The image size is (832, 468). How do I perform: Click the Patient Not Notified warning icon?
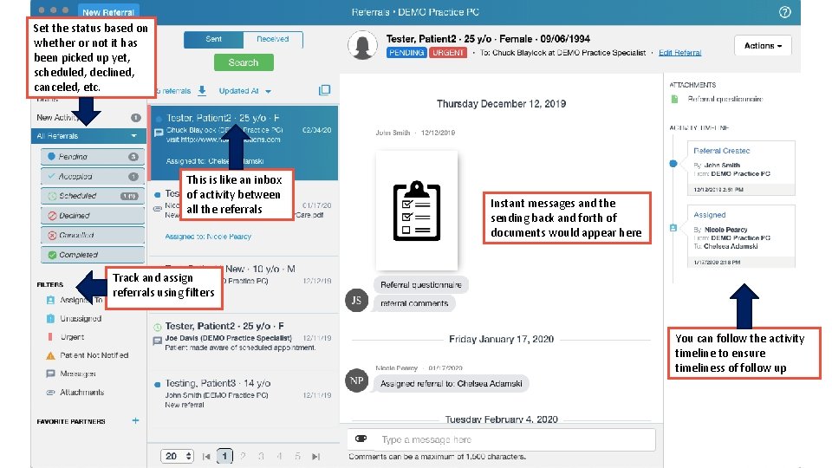pyautogui.click(x=50, y=355)
